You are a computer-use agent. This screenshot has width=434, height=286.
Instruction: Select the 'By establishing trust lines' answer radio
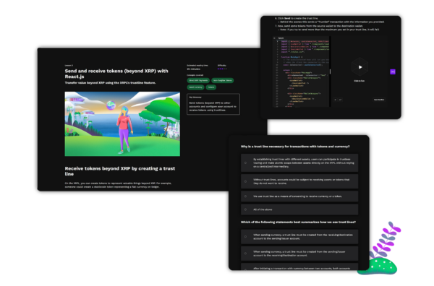(x=245, y=163)
